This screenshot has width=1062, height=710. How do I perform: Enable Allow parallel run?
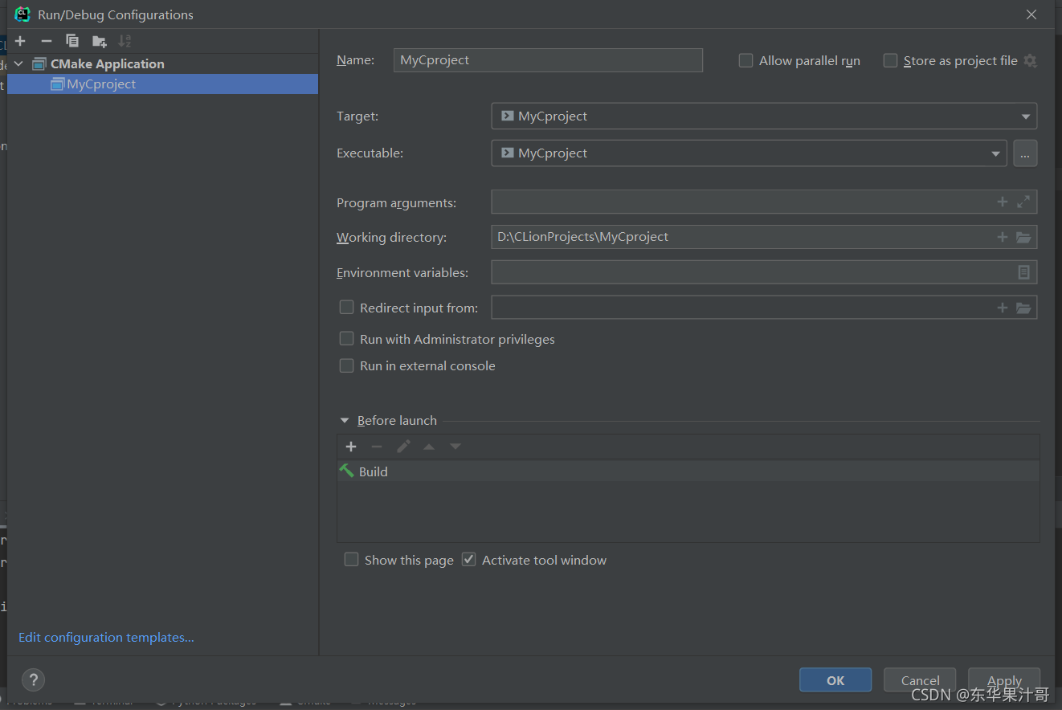(745, 60)
